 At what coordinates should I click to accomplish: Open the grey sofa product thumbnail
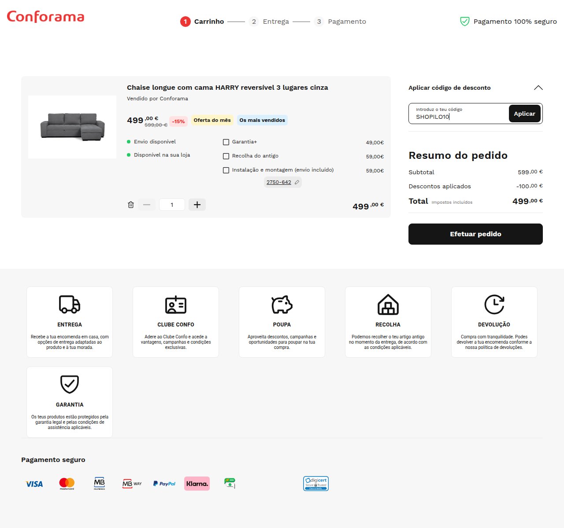[72, 127]
